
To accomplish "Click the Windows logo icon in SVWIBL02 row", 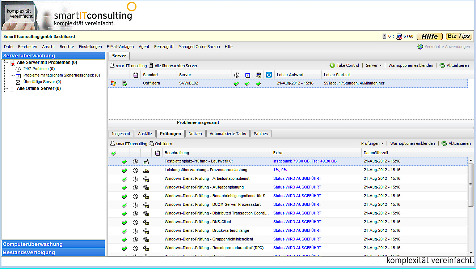I will coord(113,83).
